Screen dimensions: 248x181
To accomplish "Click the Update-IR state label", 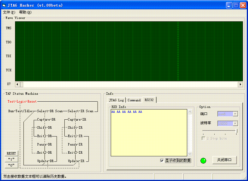I will [76, 161].
